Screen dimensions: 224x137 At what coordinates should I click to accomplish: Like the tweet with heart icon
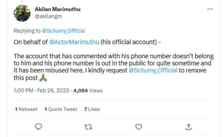[x=139, y=127]
